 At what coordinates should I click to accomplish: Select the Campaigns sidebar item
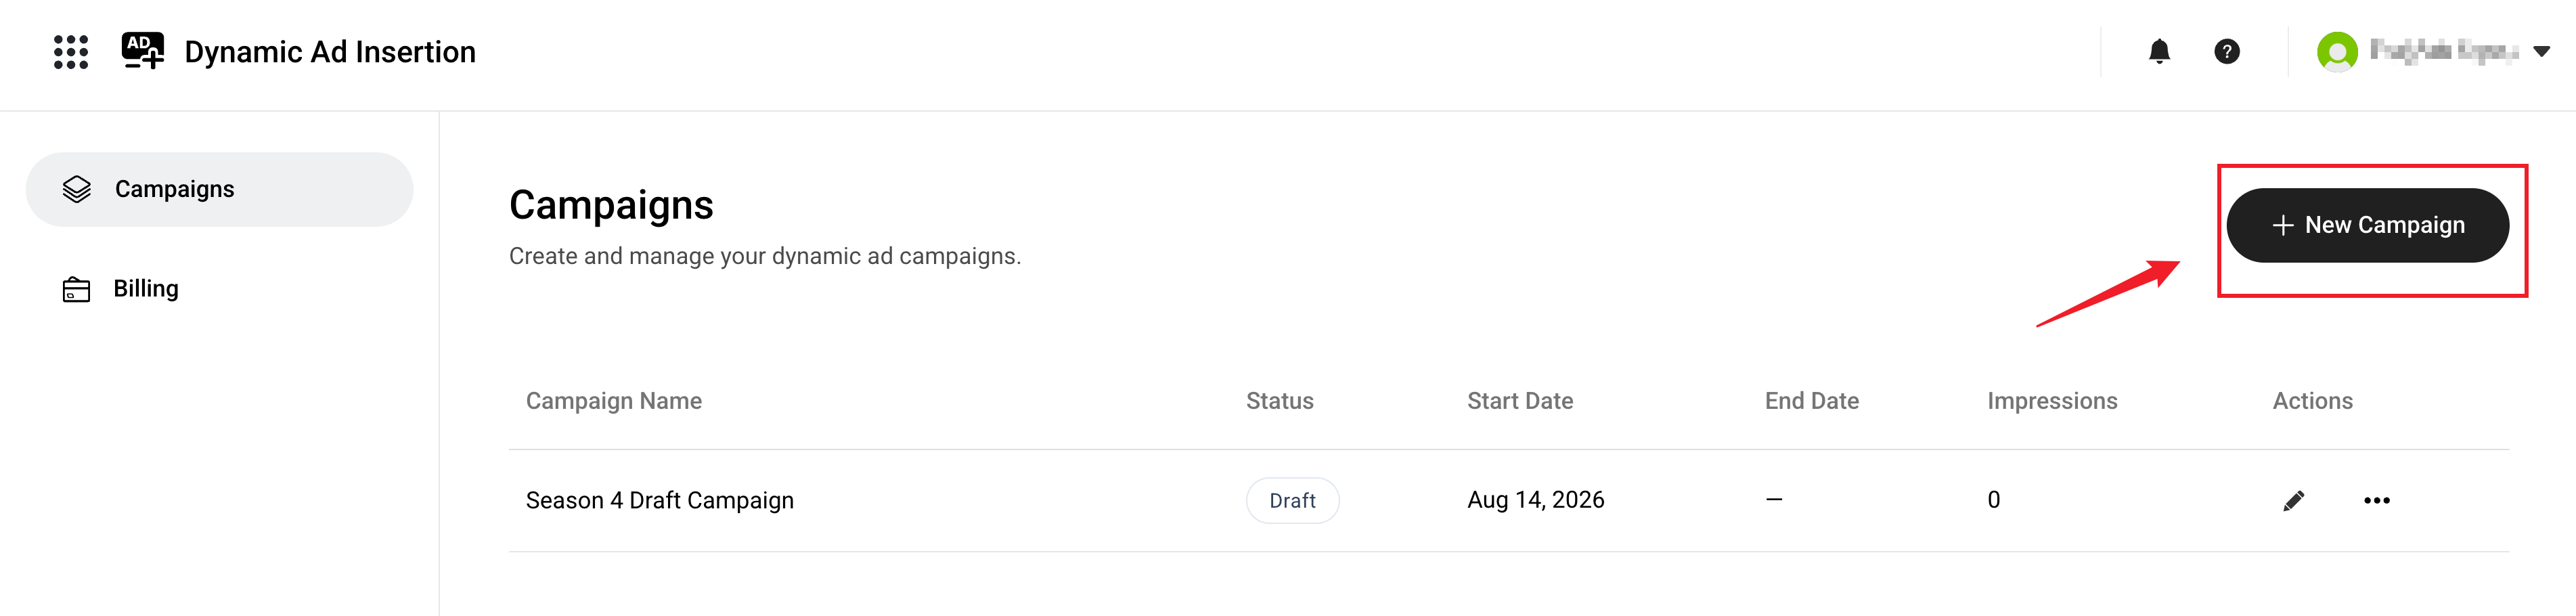[219, 189]
